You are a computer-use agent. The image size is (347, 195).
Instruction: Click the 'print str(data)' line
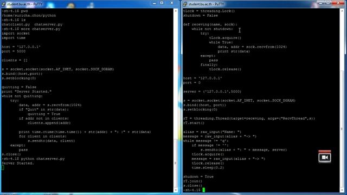(234, 51)
